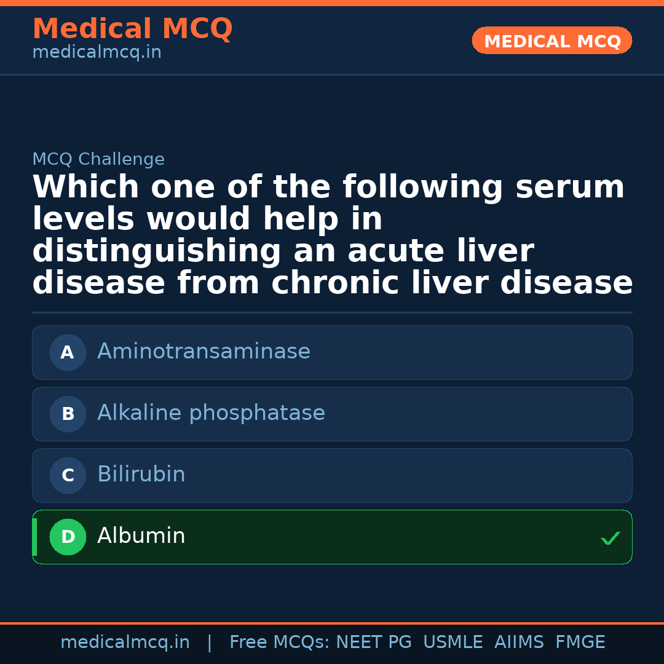Click the Free MCQs label in the footer
Image resolution: width=664 pixels, height=664 pixels.
click(x=279, y=642)
